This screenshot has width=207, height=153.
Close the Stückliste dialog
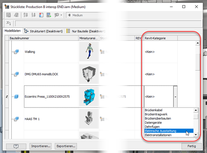coord(196,7)
